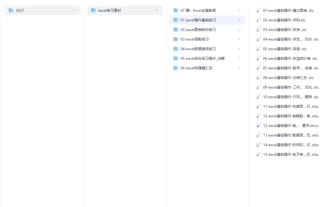Viewport: 331px width, 207px height.
Task: Expand chevron of 02 excel图表制作练习
Action: click(x=239, y=30)
